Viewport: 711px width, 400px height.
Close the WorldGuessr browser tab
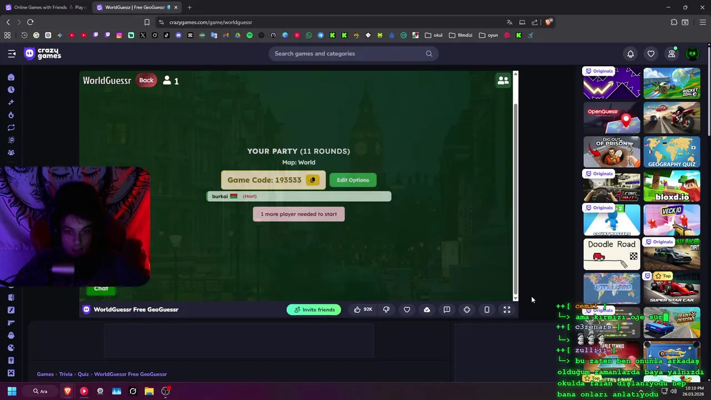[176, 7]
